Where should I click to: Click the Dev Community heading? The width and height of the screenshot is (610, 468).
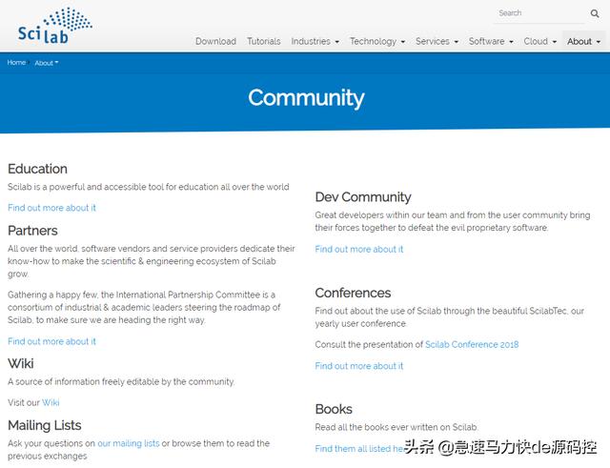(x=363, y=197)
